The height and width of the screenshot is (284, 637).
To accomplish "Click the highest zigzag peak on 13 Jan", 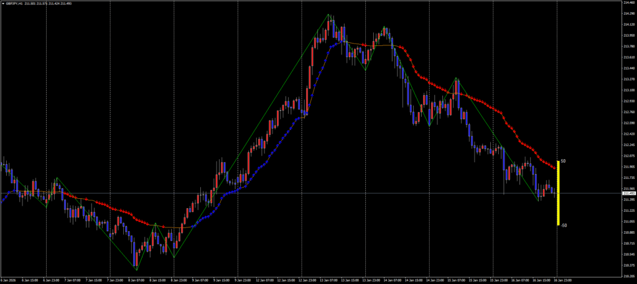I will (329, 14).
